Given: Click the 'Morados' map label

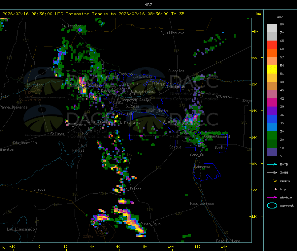Looking at the screenshot, I should 38,189.
